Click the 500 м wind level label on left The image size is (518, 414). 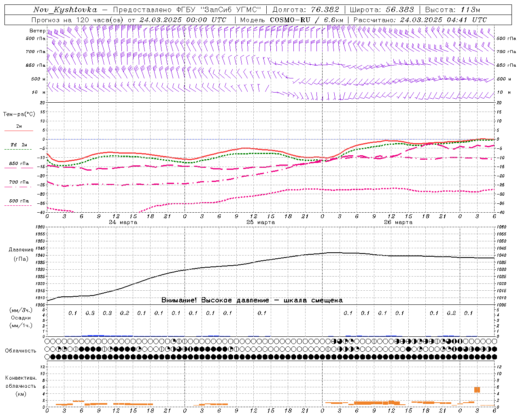click(x=39, y=79)
